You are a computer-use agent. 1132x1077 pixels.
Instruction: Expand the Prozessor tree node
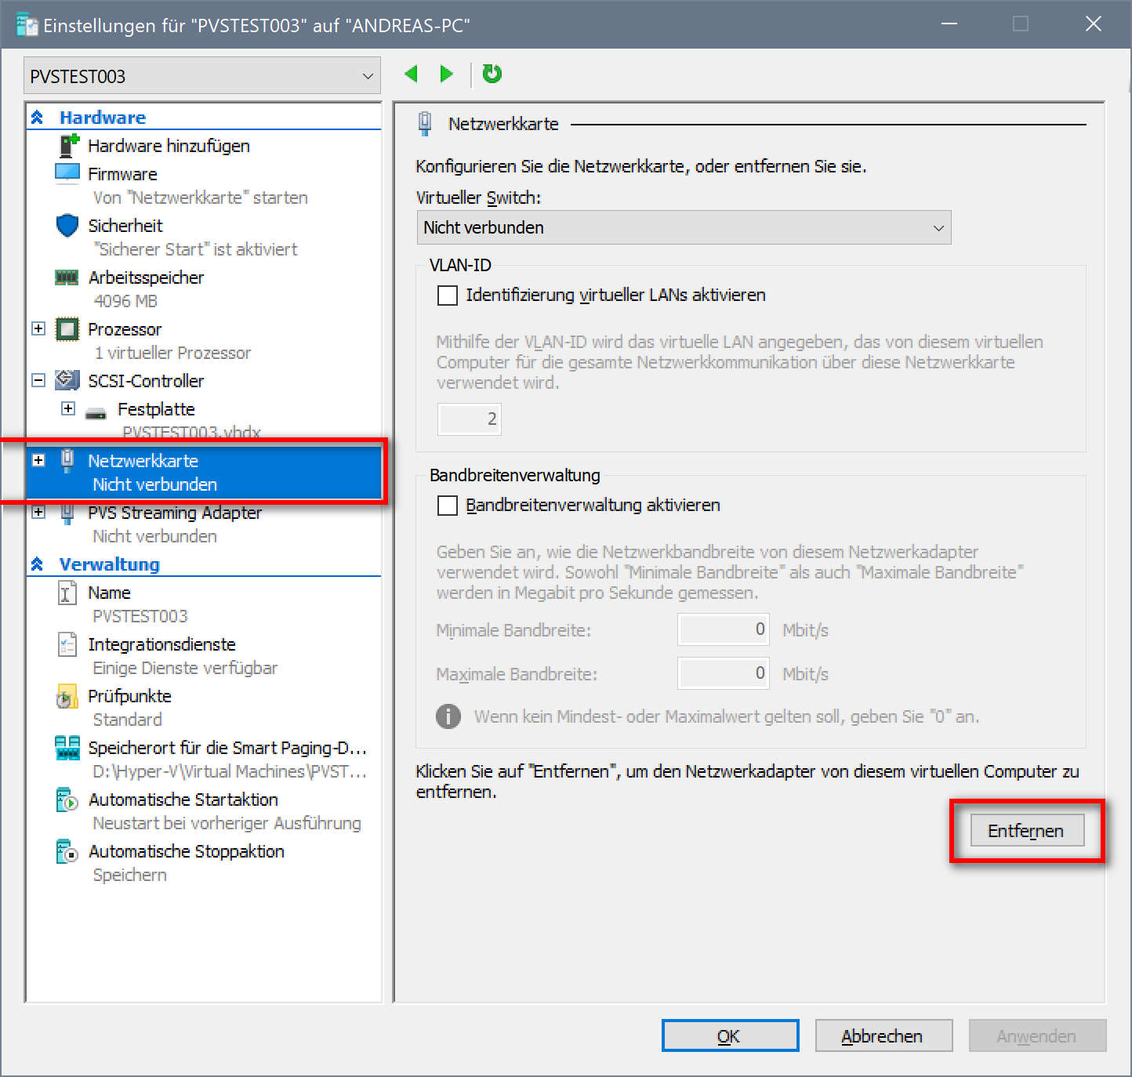pyautogui.click(x=38, y=328)
